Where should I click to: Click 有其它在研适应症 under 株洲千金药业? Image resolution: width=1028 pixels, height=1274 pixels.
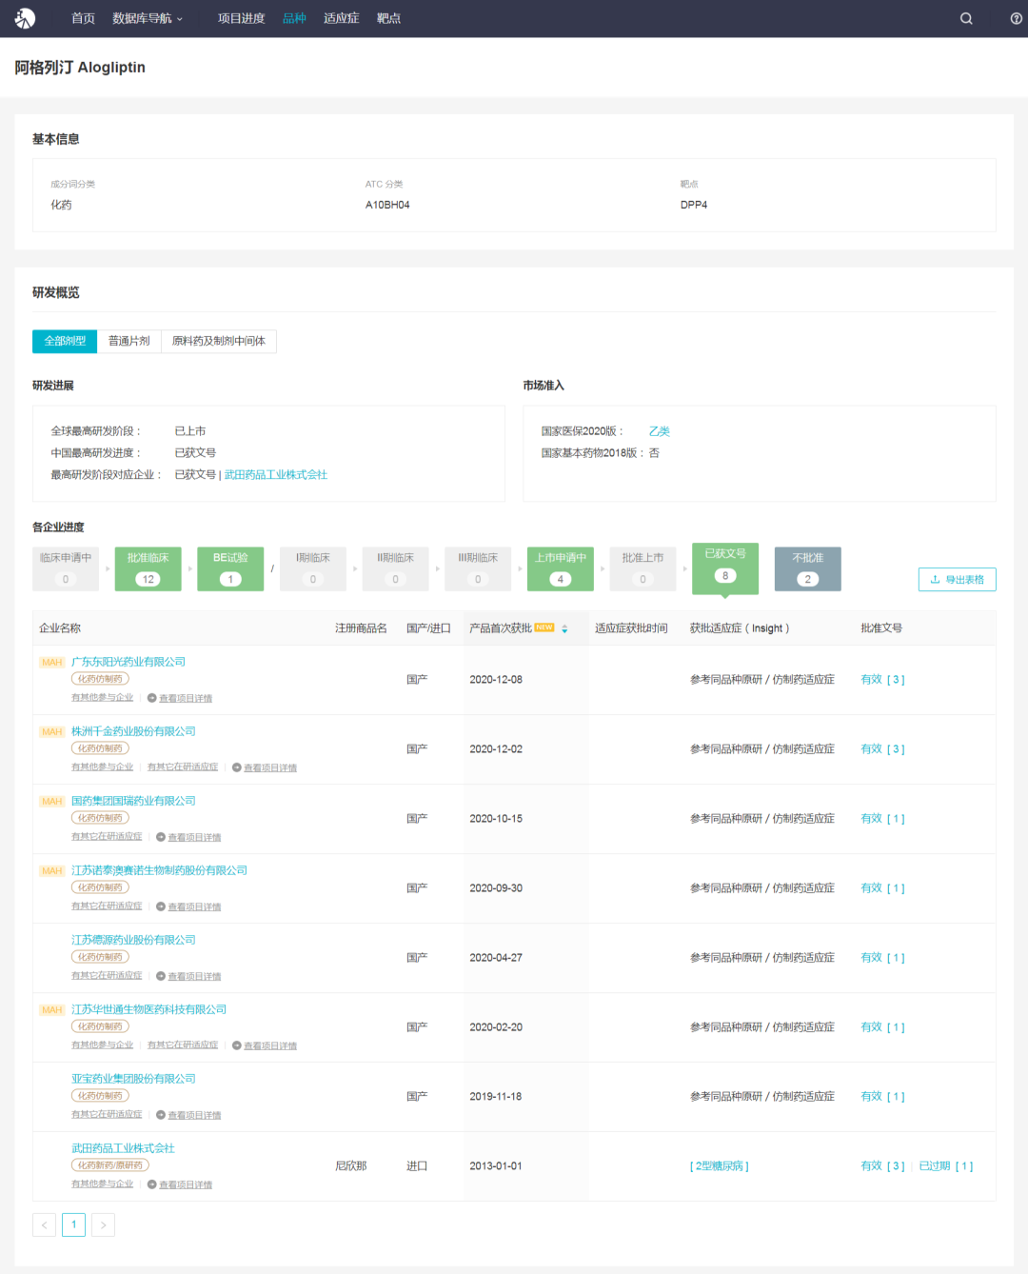[x=183, y=767]
